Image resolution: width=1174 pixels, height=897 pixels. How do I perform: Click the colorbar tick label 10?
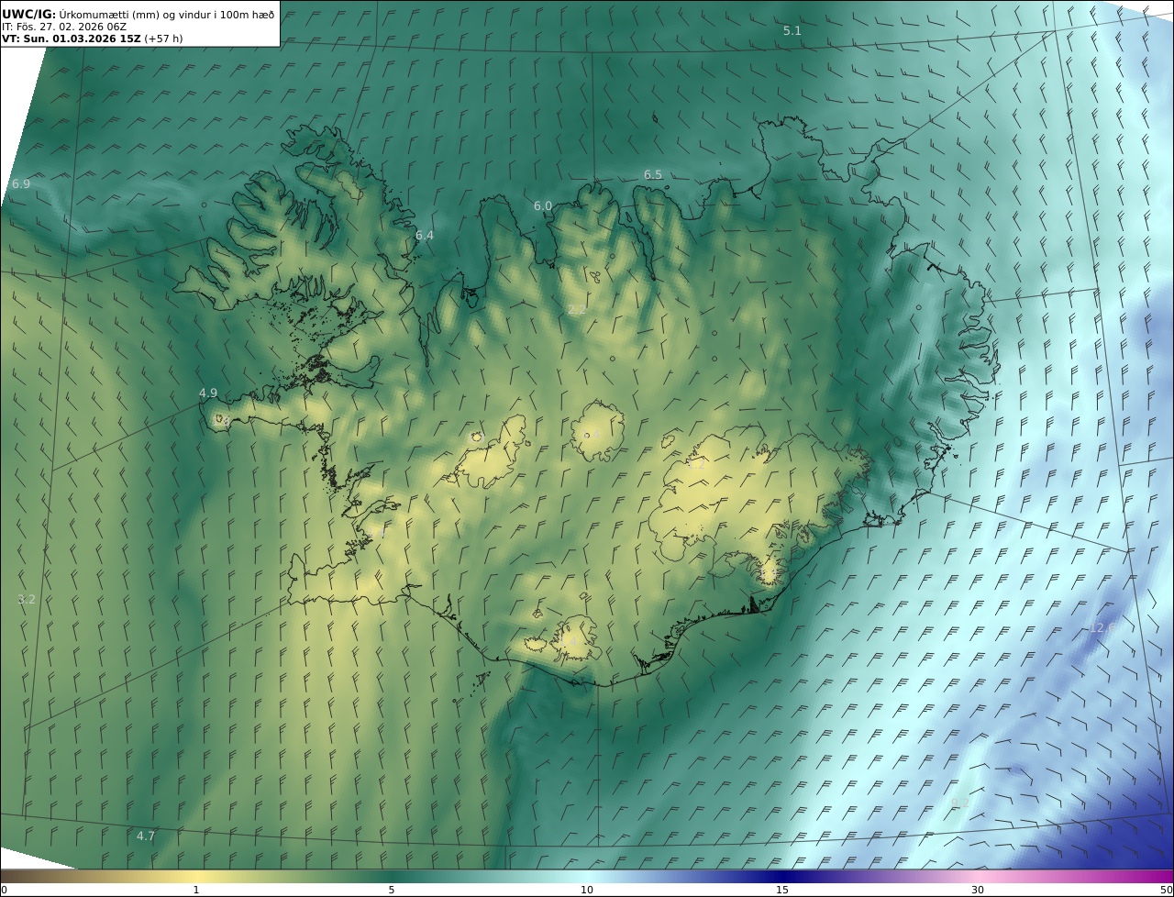coord(587,890)
